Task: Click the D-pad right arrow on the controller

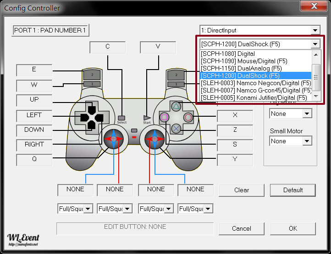Action: 99,118
